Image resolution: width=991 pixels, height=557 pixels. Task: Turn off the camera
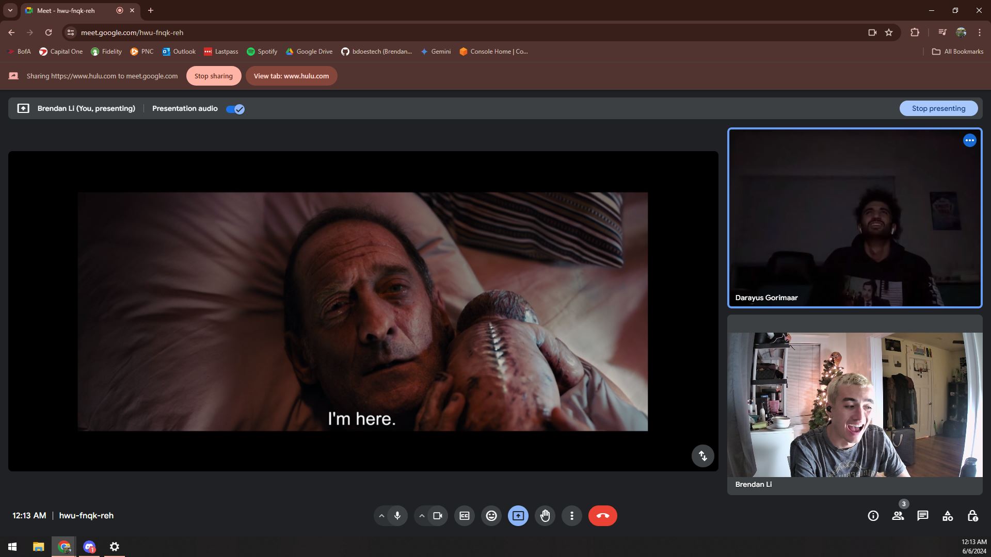click(438, 516)
